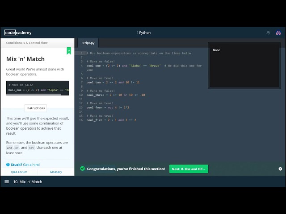Click the output console showing None

244,66
